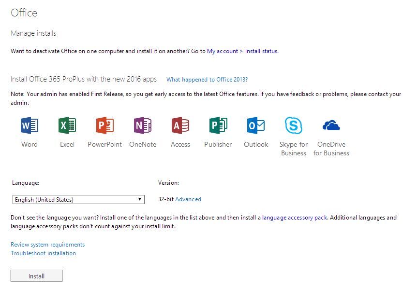
Task: Click the OneDrive for Business cloud icon
Action: point(331,125)
